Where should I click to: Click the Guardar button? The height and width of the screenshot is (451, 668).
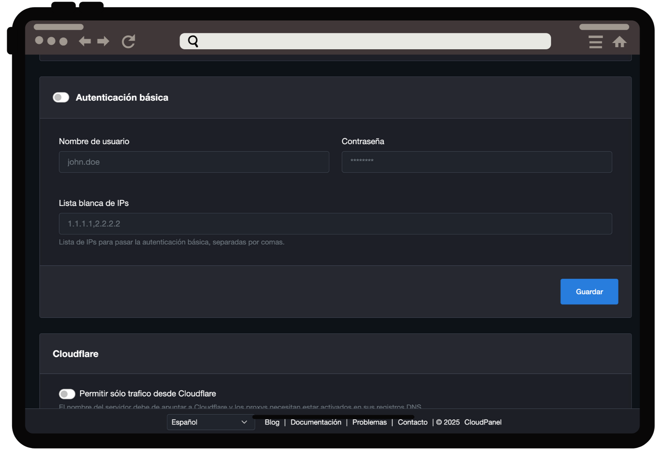[589, 291]
